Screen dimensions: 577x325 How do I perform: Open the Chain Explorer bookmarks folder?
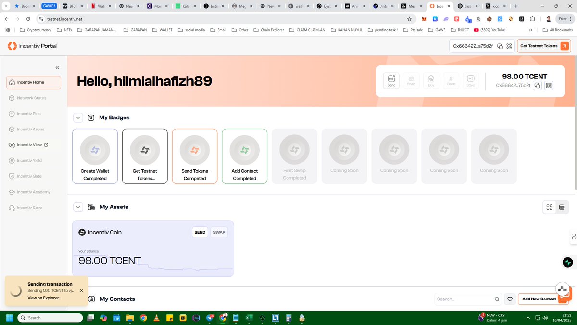[x=268, y=30]
